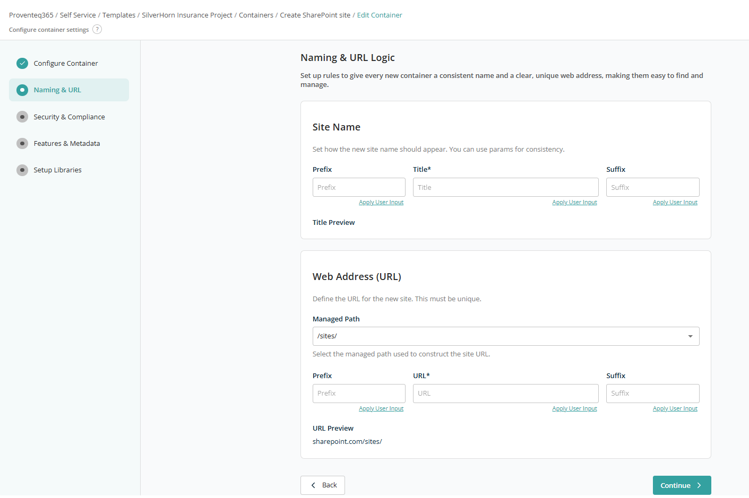Focus the URL input field

(506, 394)
